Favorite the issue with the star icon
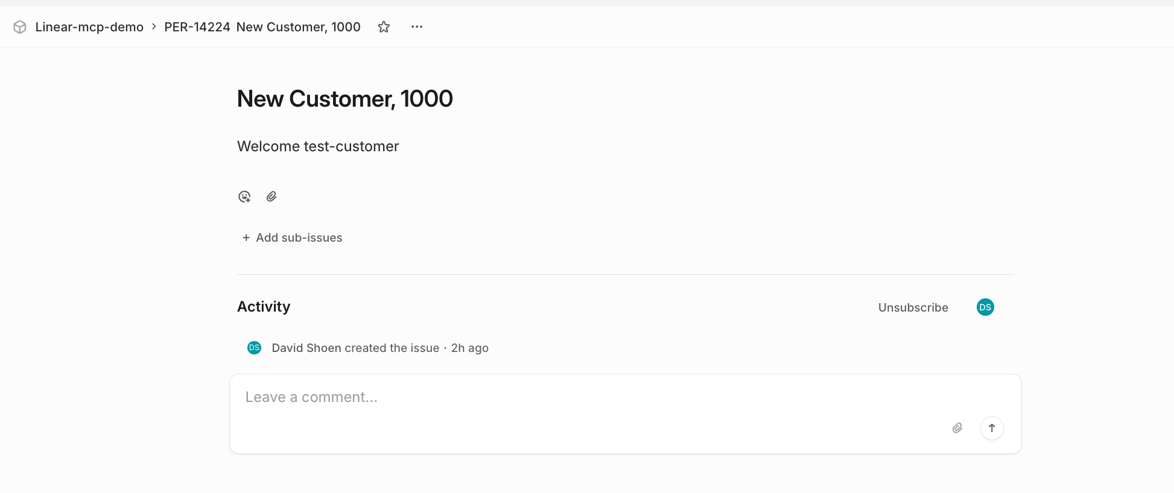Screen dimensions: 1174x493 tap(384, 27)
